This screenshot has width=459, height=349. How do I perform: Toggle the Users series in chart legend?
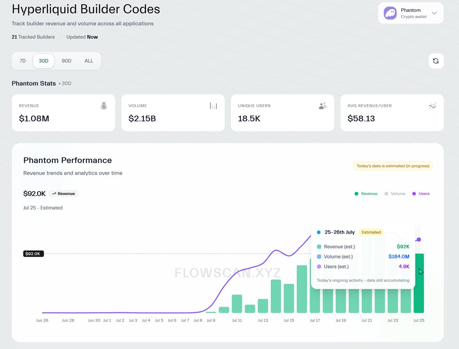pyautogui.click(x=421, y=194)
